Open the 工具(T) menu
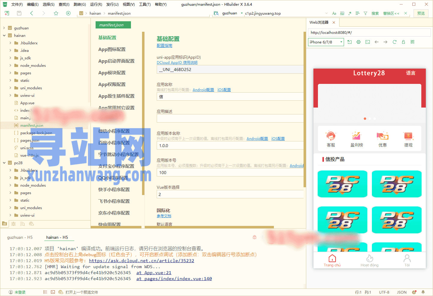Viewport: 433px width, 296px height. click(145, 4)
